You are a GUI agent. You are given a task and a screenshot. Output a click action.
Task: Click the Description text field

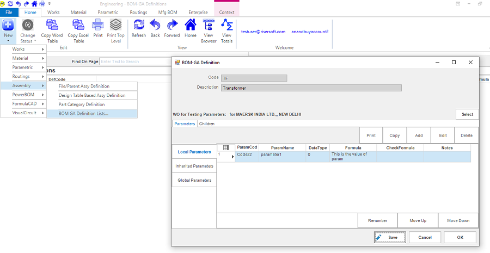311,88
